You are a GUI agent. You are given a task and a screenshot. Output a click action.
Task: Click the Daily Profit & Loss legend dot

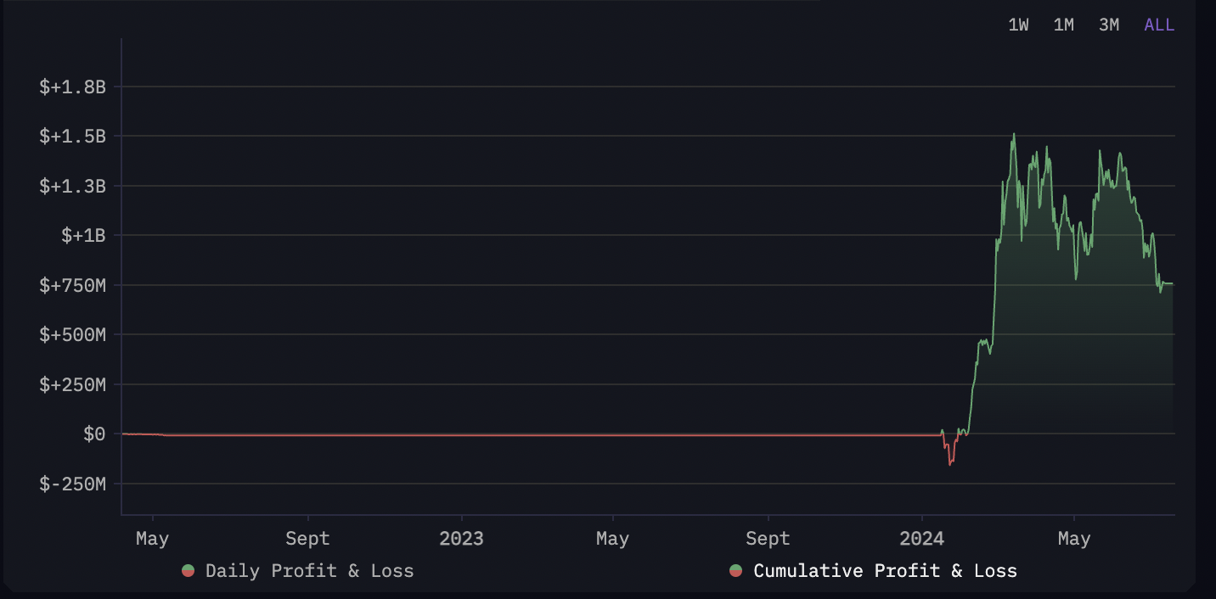[x=189, y=570]
